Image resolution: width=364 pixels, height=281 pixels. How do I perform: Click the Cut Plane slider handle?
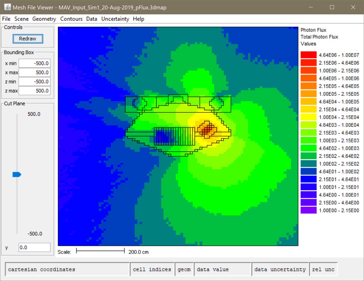click(x=17, y=174)
